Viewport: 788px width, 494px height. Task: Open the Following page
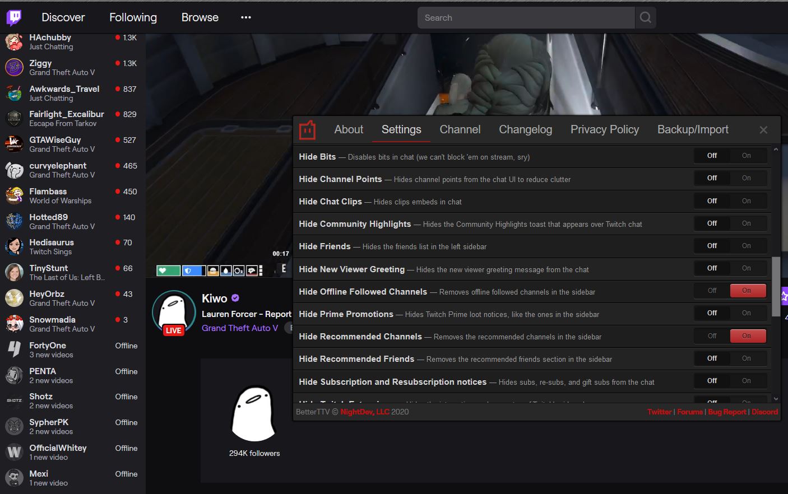coord(133,17)
